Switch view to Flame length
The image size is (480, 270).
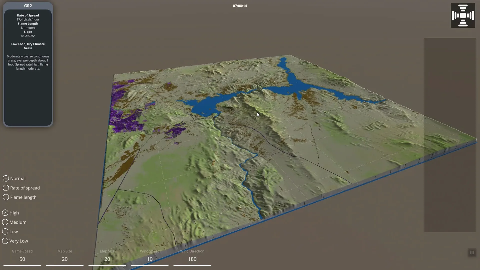click(x=6, y=197)
